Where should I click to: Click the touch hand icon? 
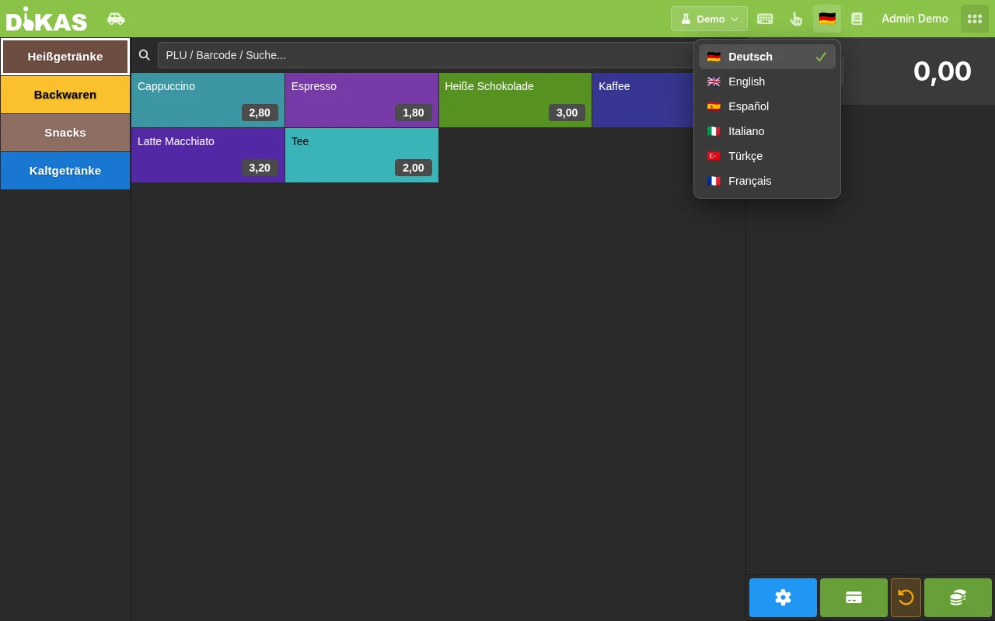[x=796, y=19]
